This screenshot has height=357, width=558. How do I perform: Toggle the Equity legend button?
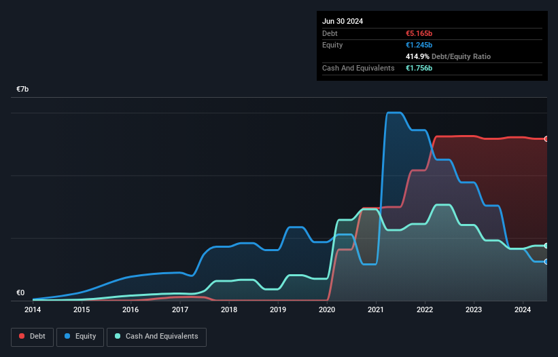80,337
